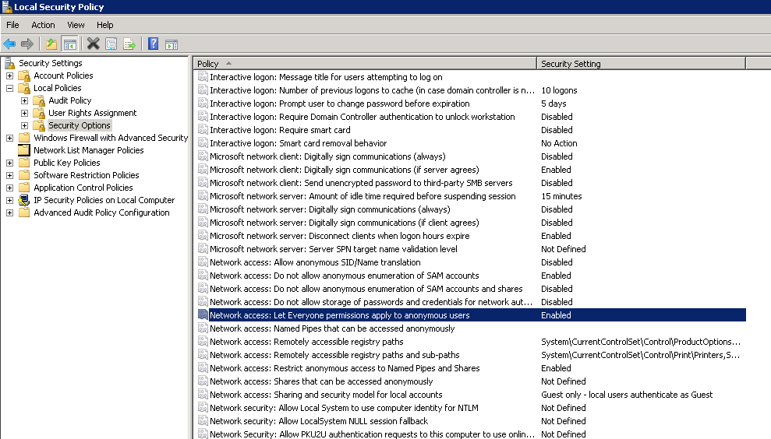This screenshot has height=439, width=771.
Task: Click the Export List toolbar icon
Action: point(129,44)
